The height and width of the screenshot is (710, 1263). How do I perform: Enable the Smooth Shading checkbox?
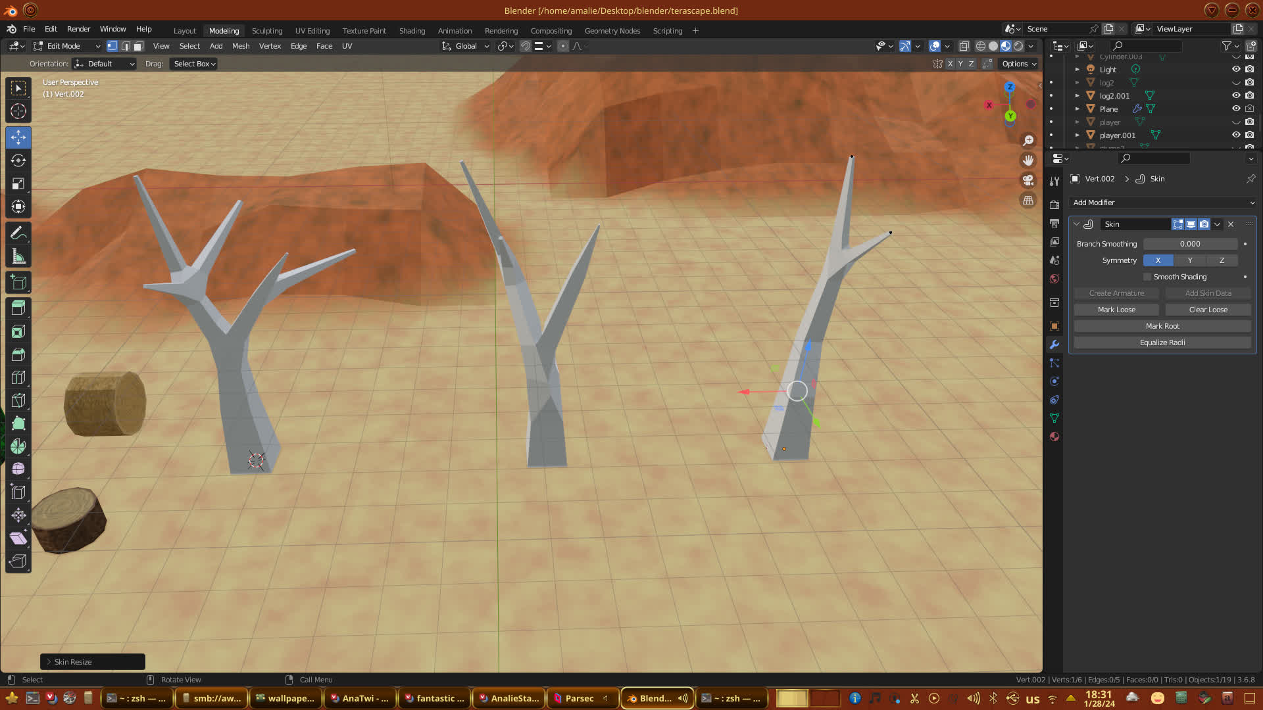(1147, 277)
